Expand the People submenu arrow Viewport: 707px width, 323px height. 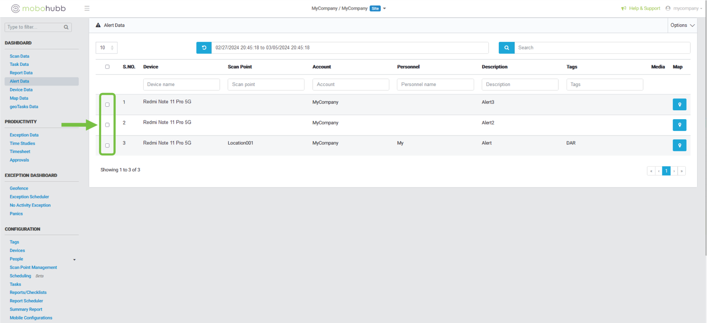tap(74, 259)
